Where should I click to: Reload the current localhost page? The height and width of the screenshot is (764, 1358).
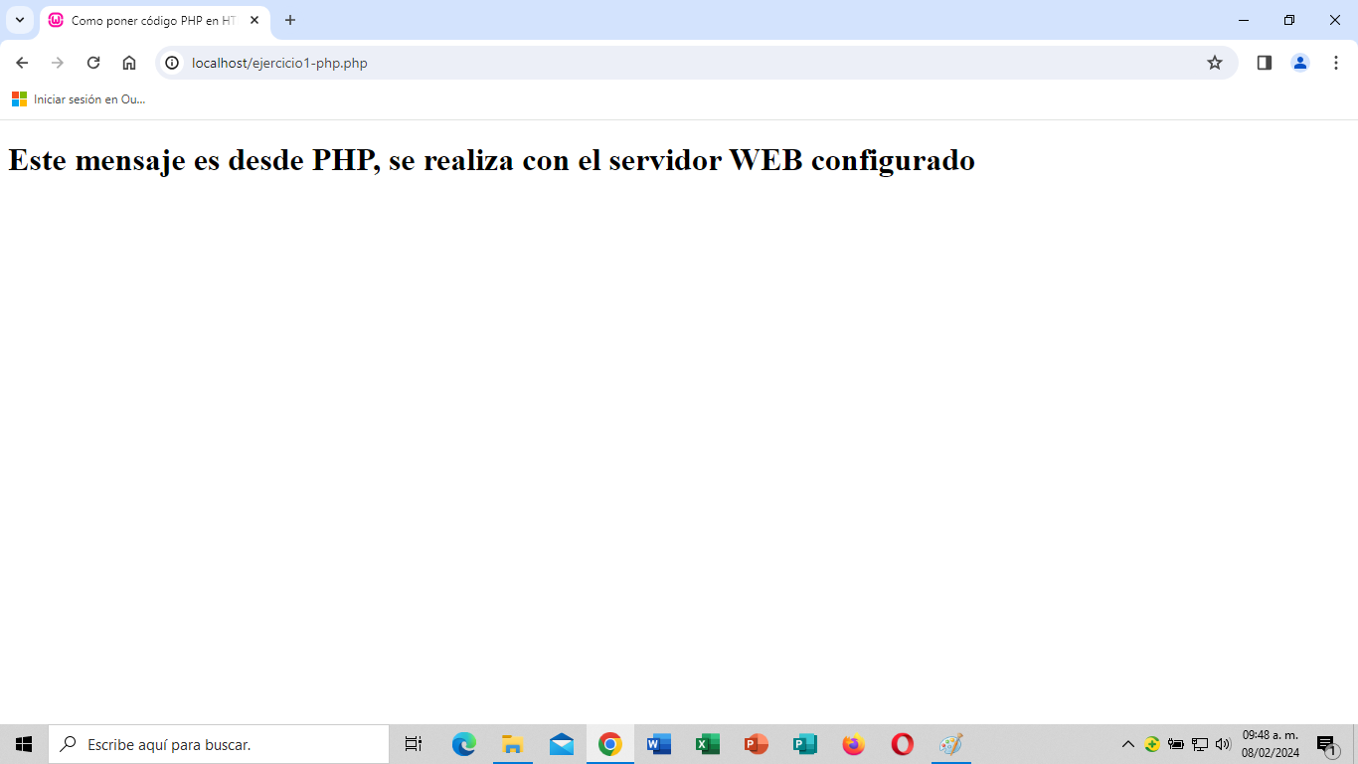point(93,63)
